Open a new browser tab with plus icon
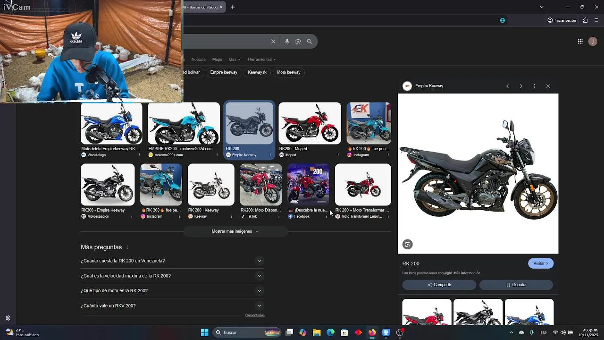Screen dimensions: 604x340 tap(233, 7)
